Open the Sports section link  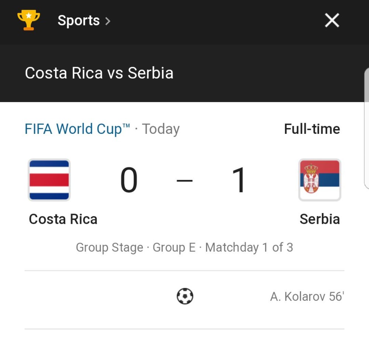click(x=79, y=20)
